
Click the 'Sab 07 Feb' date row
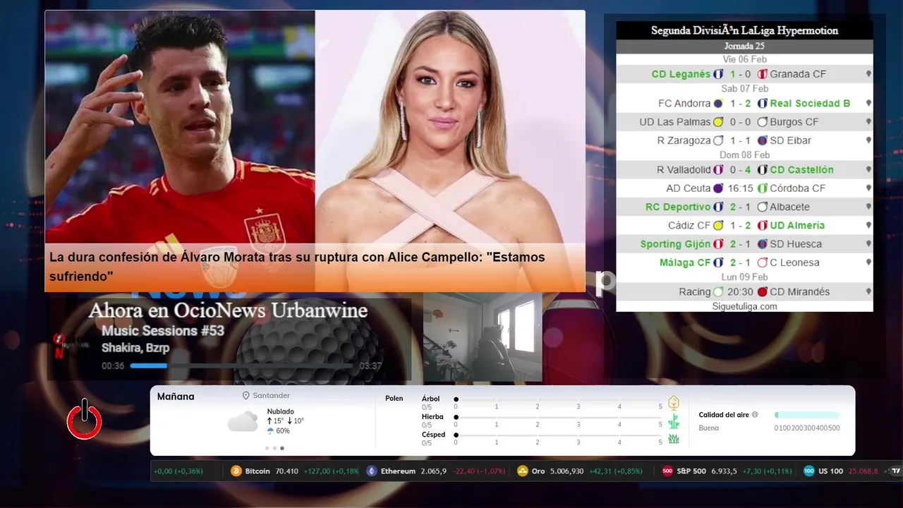[x=744, y=89]
